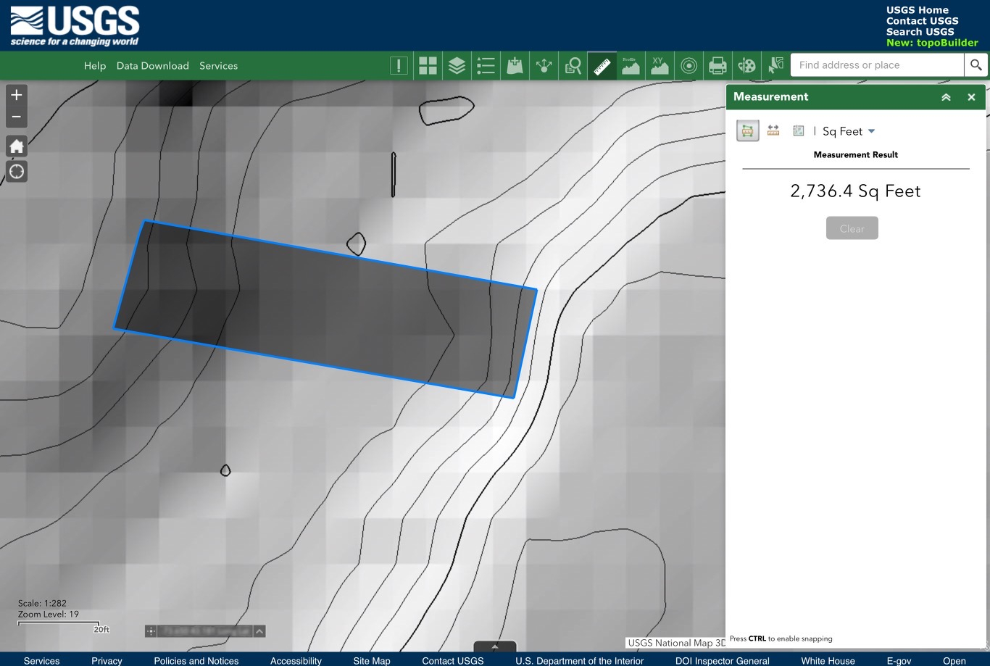Follow the New: topoBuilder link
The width and height of the screenshot is (990, 666).
931,43
